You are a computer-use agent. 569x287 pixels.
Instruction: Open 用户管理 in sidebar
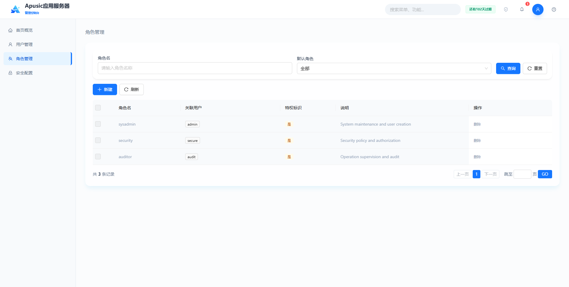(x=38, y=44)
